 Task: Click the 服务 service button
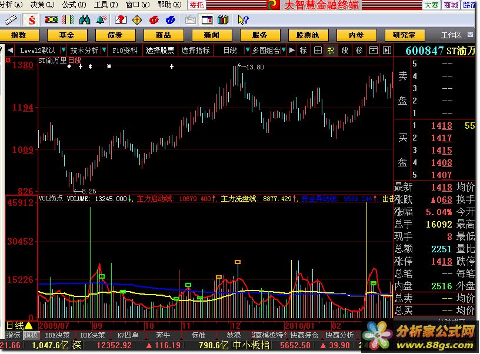(x=260, y=35)
